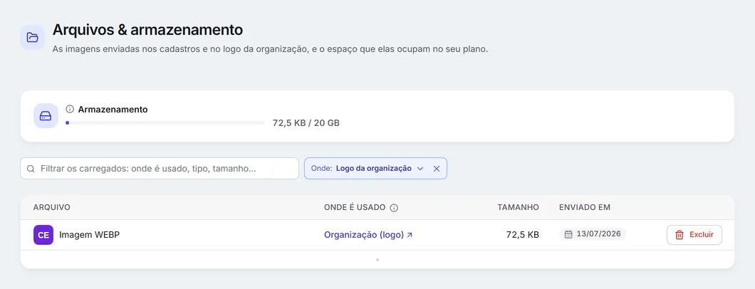The width and height of the screenshot is (755, 289).
Task: Click the storage usage progress bar
Action: 165,123
